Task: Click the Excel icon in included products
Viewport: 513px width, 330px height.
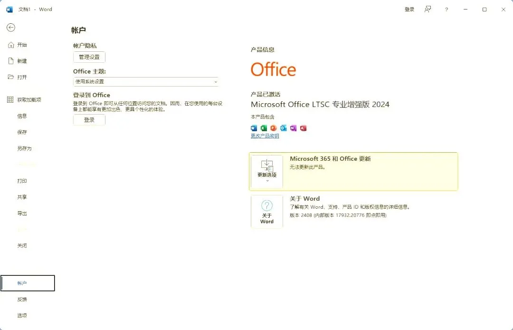Action: (264, 128)
